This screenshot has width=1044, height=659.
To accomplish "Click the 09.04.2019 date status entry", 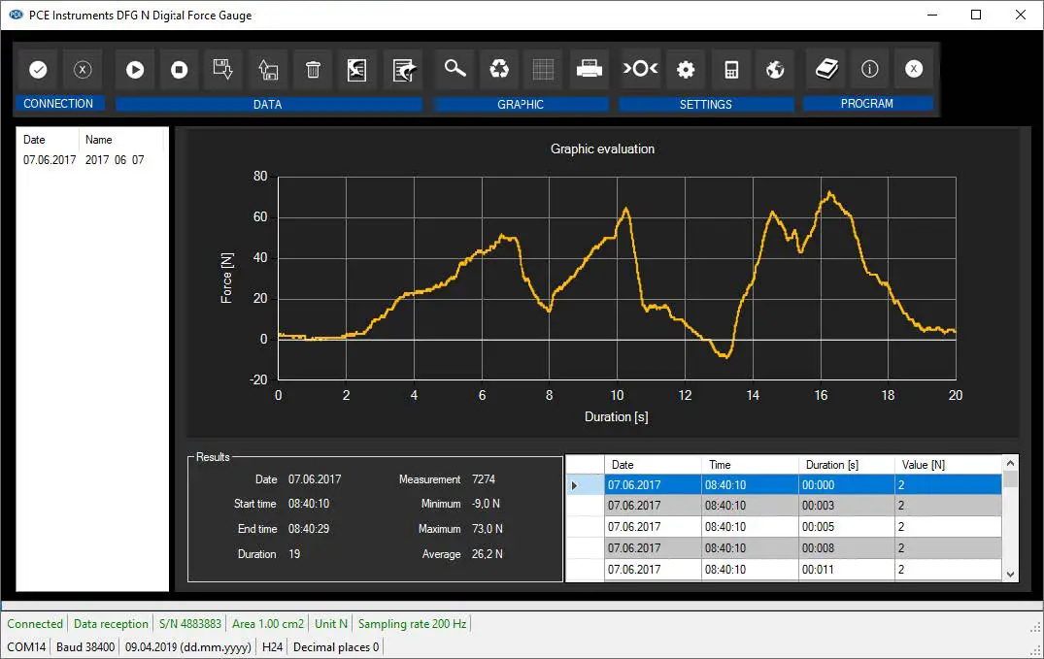I will click(187, 647).
